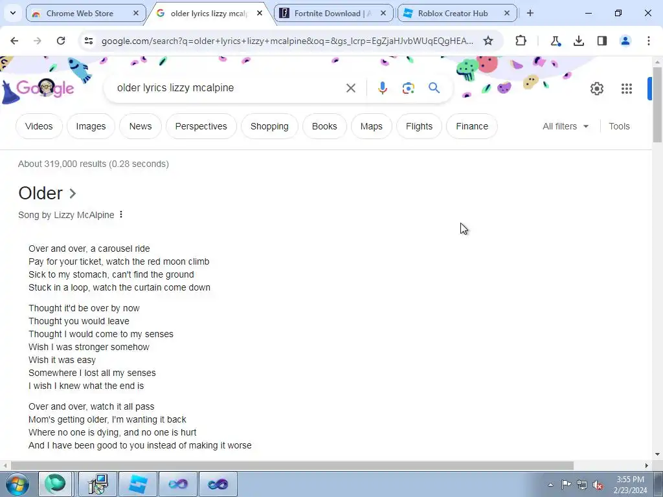
Task: Open the Older song title link
Action: pyautogui.click(x=47, y=193)
